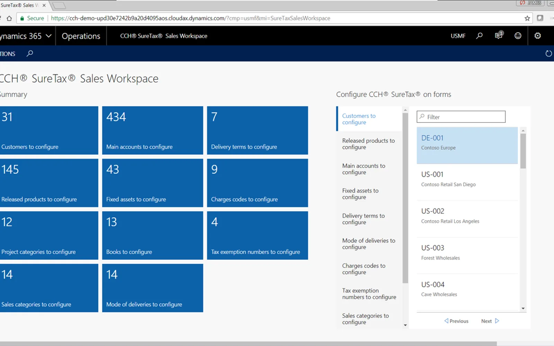The height and width of the screenshot is (346, 554).
Task: Select Sales categories to configure list tab
Action: tap(369, 319)
